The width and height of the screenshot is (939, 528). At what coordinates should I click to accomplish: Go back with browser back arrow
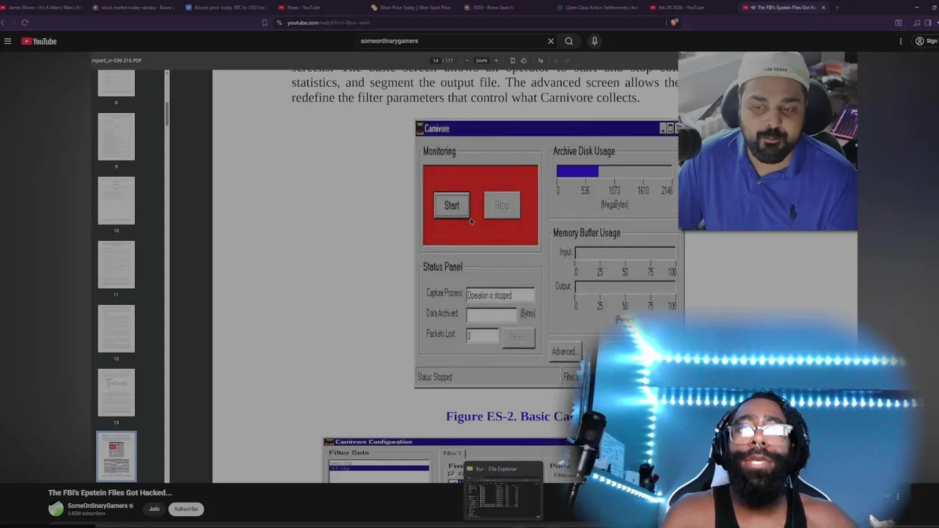pyautogui.click(x=3, y=23)
